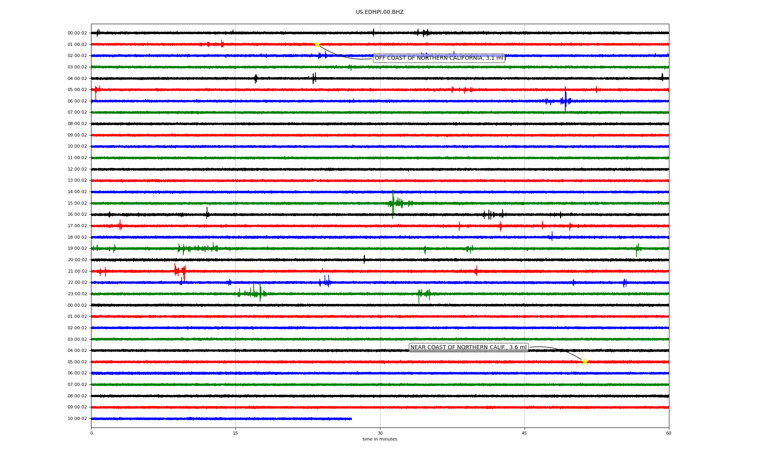
Task: Click the 30 tick label on the minutes axis
Action: click(380, 433)
